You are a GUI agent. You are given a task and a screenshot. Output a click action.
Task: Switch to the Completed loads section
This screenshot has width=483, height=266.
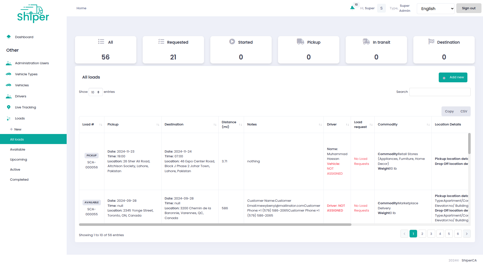click(19, 179)
